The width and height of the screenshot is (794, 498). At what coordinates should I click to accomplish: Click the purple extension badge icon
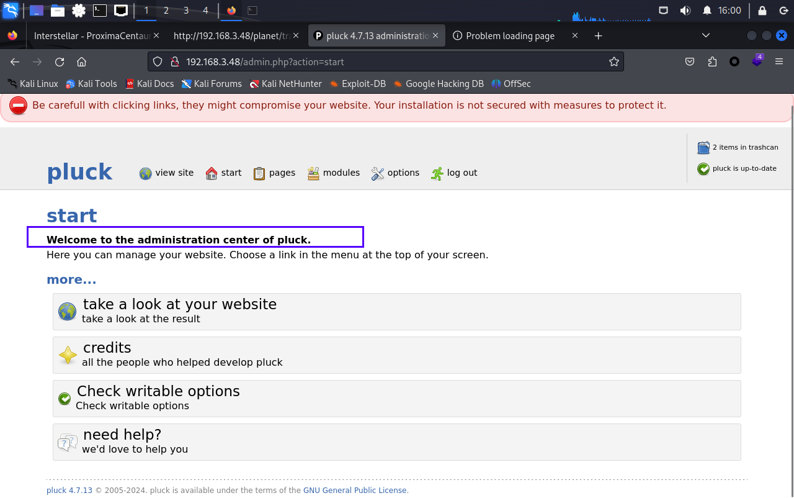pos(757,60)
